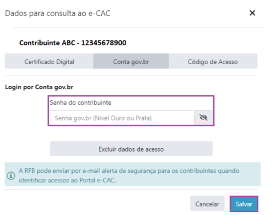
Task: Click the info circle icon in the alert
Action: tap(11, 176)
